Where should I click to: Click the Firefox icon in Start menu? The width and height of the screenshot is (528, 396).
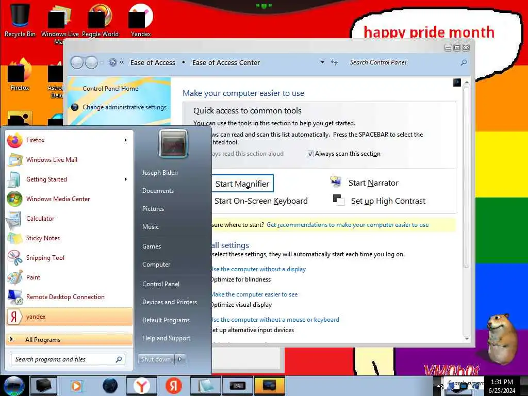click(x=15, y=140)
